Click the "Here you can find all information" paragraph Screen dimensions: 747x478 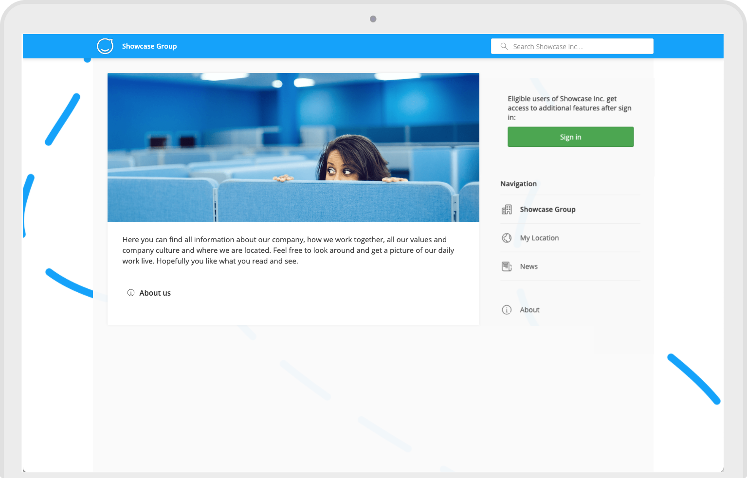[288, 250]
